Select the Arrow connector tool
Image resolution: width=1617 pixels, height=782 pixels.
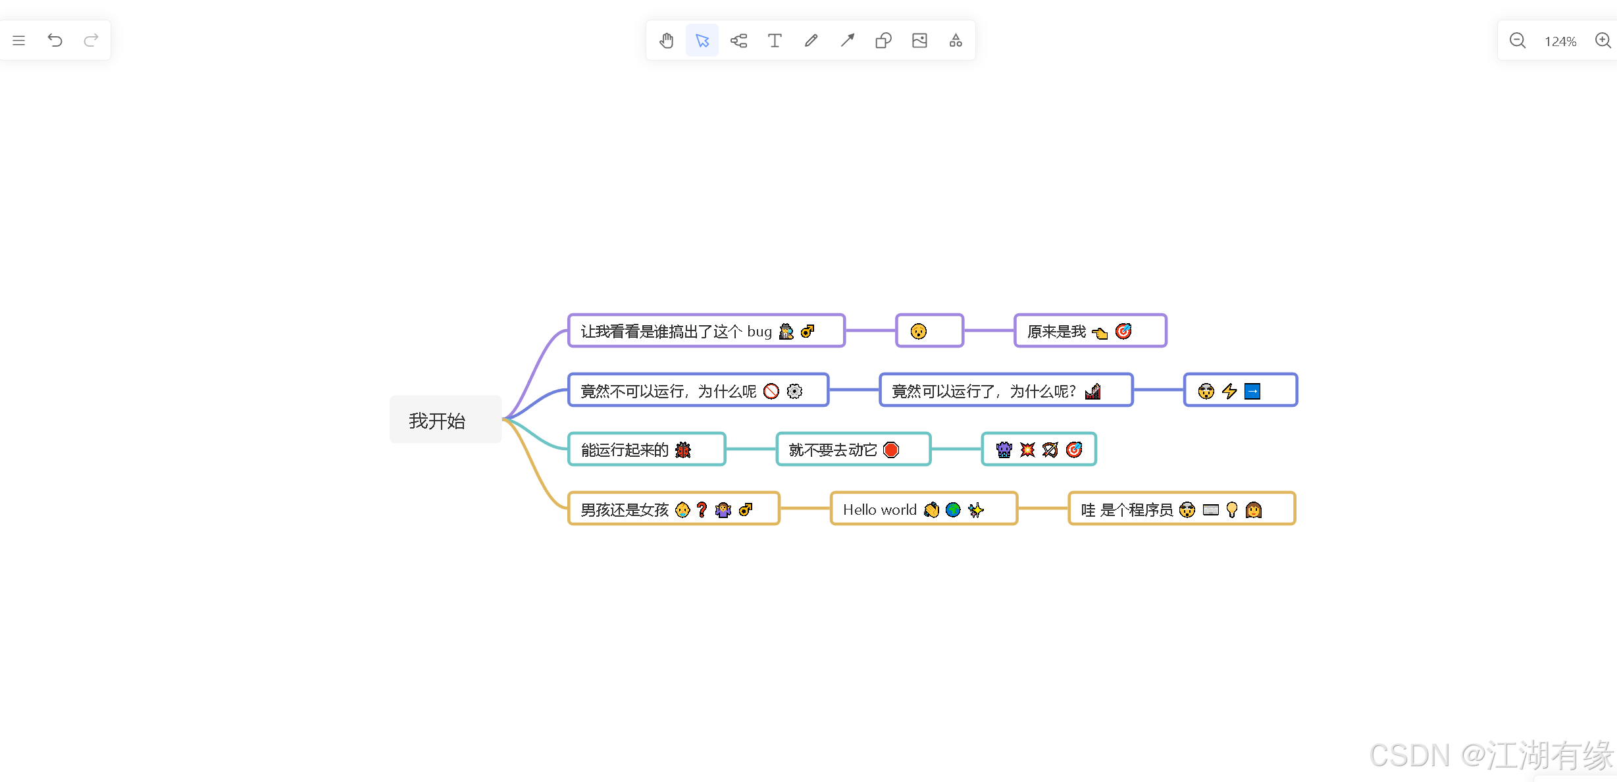coord(847,40)
